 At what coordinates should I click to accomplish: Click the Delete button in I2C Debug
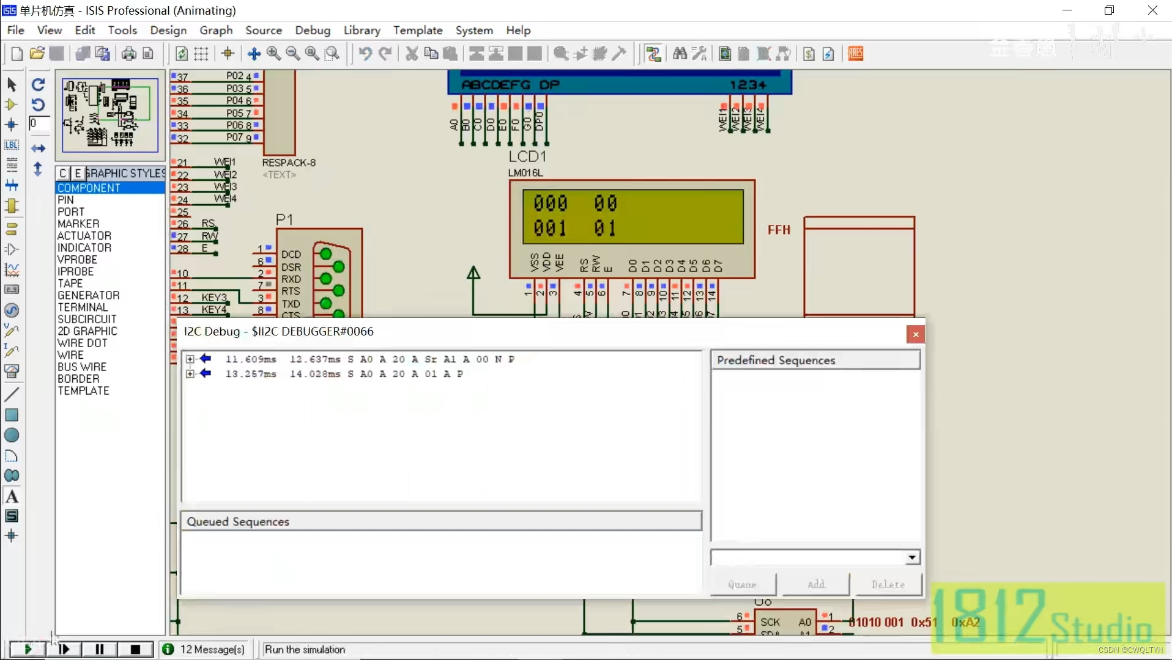tap(888, 584)
